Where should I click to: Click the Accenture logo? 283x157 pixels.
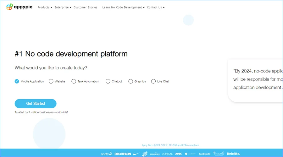point(155,154)
